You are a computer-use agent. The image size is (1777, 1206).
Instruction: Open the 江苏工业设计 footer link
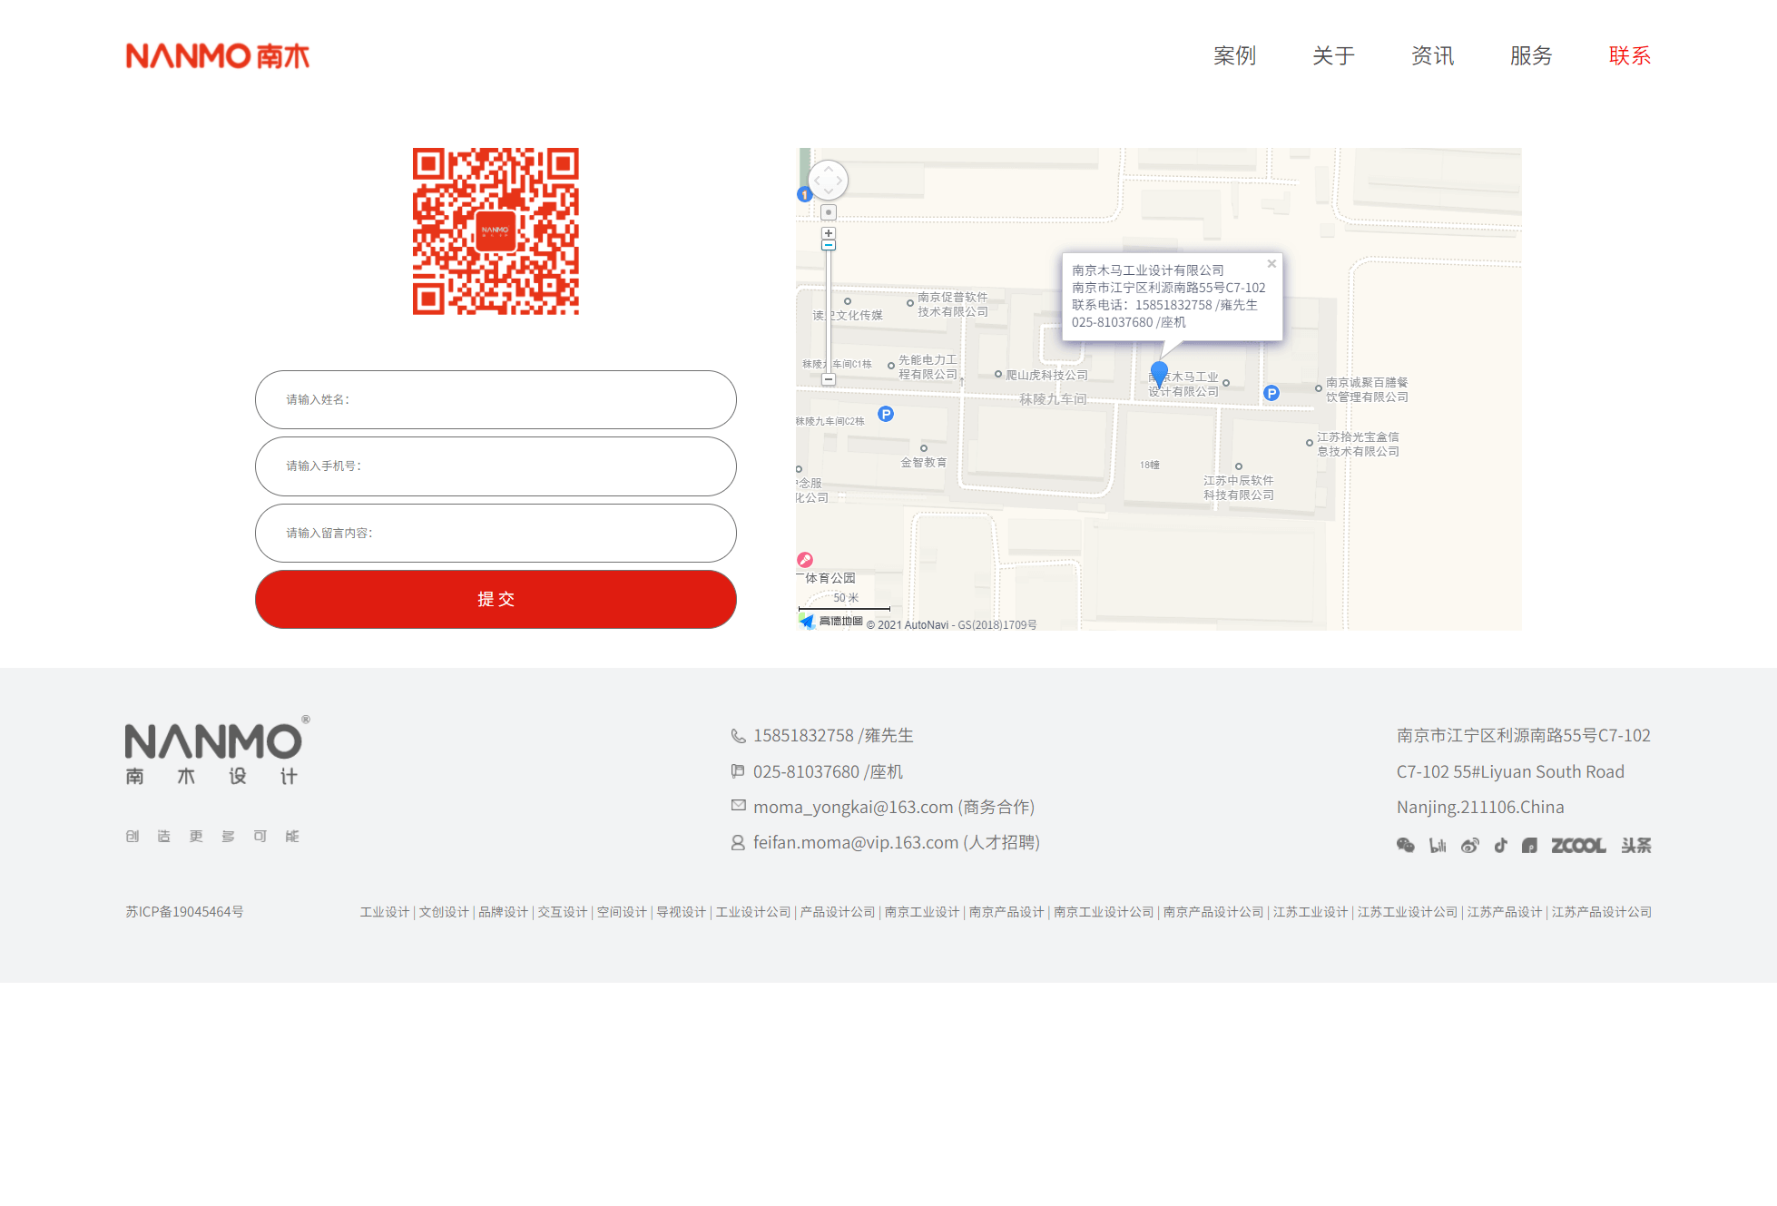(x=1311, y=912)
